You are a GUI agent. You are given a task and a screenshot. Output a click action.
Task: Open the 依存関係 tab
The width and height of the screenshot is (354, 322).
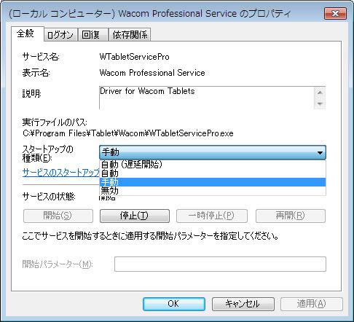[x=130, y=35]
